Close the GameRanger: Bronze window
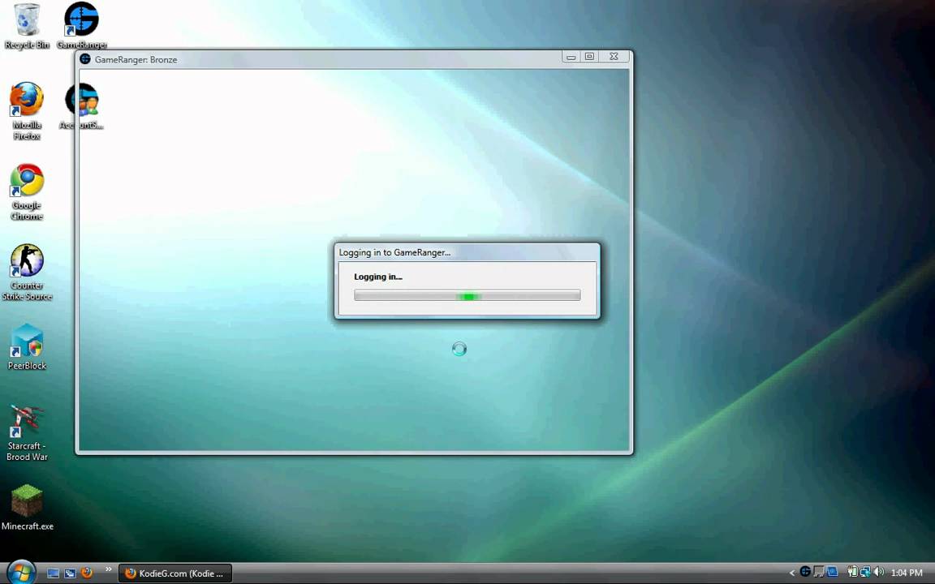The image size is (935, 584). [x=614, y=57]
